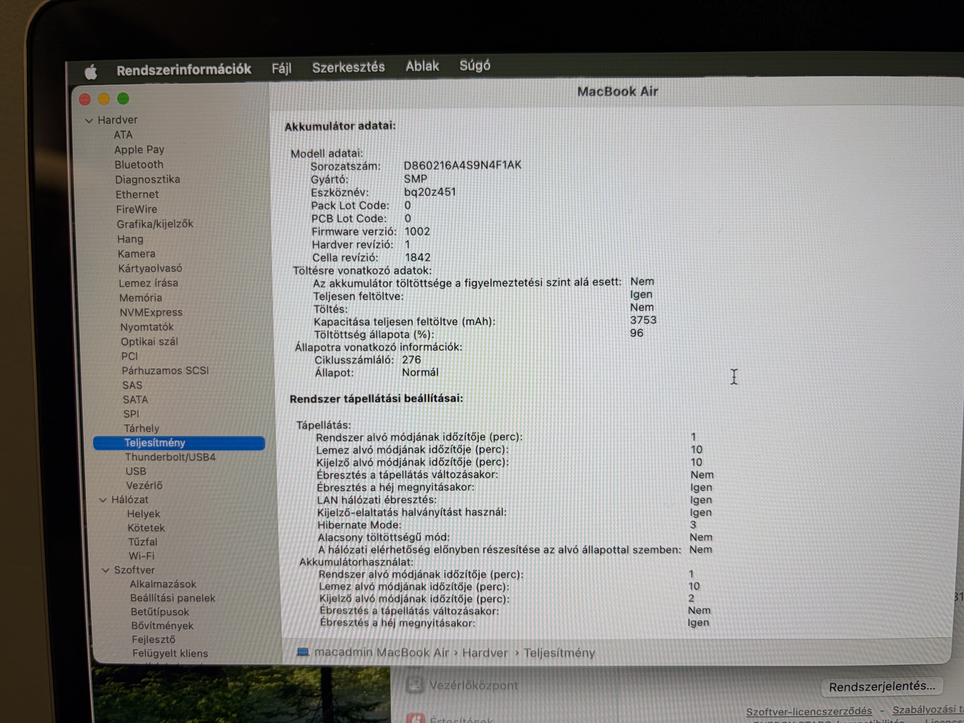Select Apple Pay in the sidebar
Image resolution: width=964 pixels, height=723 pixels.
(x=140, y=150)
